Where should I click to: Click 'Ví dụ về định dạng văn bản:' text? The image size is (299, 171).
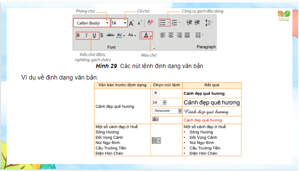pyautogui.click(x=59, y=77)
